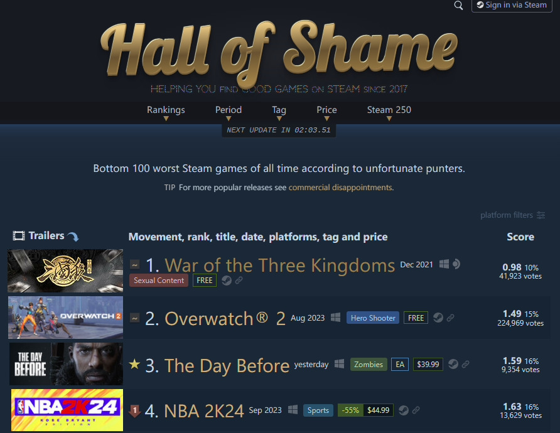Click the search magnifier icon
The width and height of the screenshot is (560, 433).
pos(458,6)
